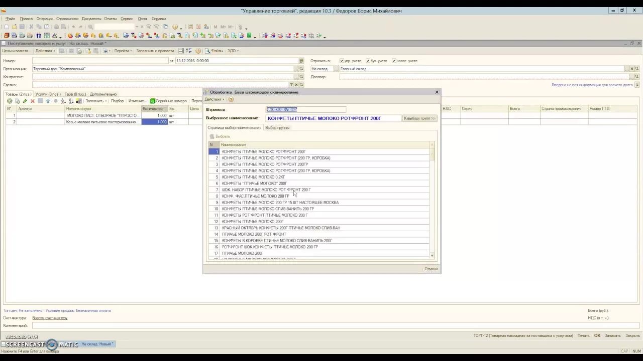This screenshot has height=361, width=643.
Task: Click the Print icon in main toolbar
Action: point(56,27)
